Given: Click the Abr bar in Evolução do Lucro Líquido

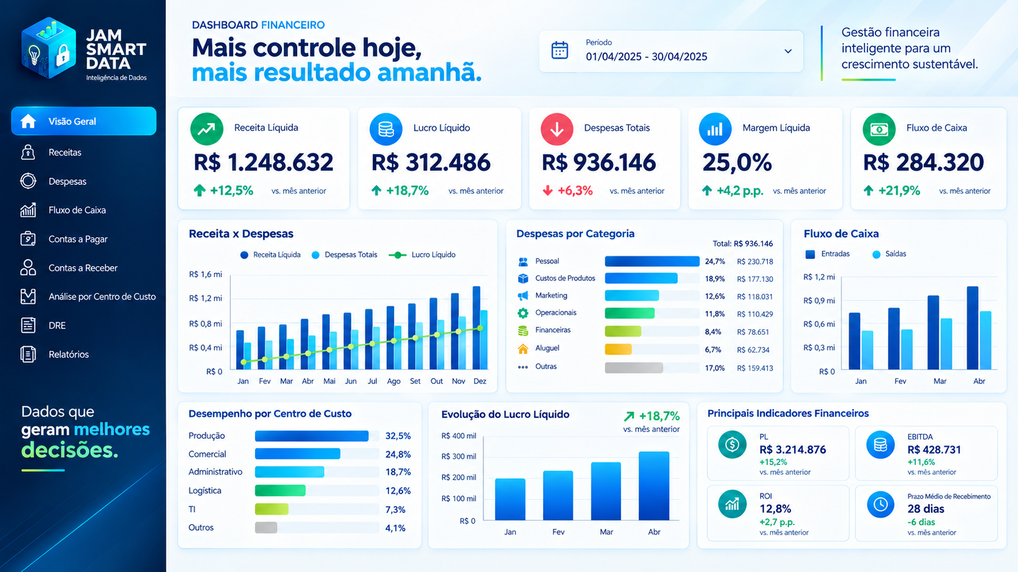Looking at the screenshot, I should click(x=654, y=486).
